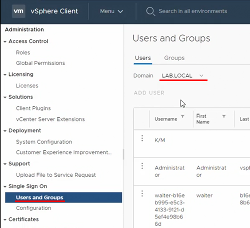Open actions menu for waiter row

coord(142,194)
